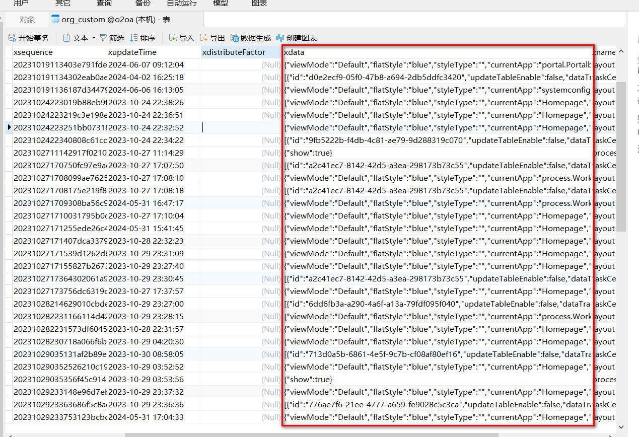Select the {"show":true} cell in the 03:53:56 row
Viewport: 639px width, 437px height.
pyautogui.click(x=437, y=379)
